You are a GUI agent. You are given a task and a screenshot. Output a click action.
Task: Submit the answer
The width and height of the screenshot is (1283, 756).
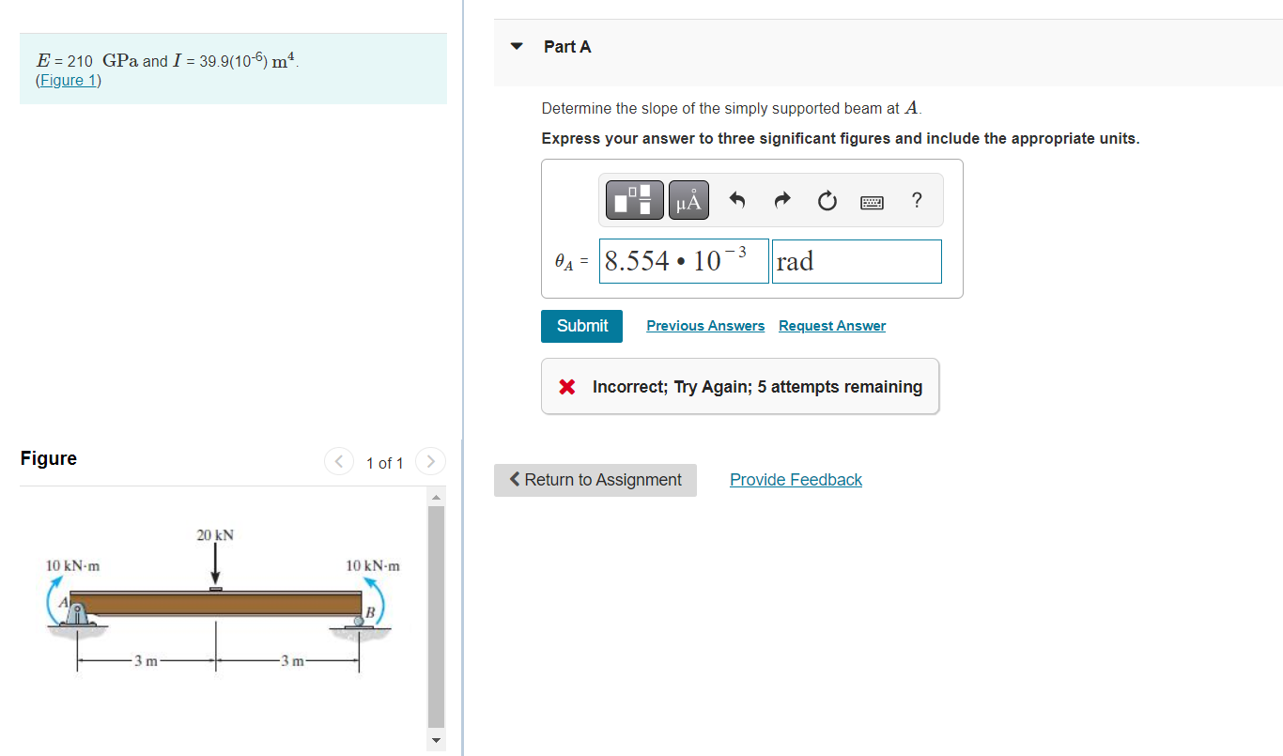581,326
